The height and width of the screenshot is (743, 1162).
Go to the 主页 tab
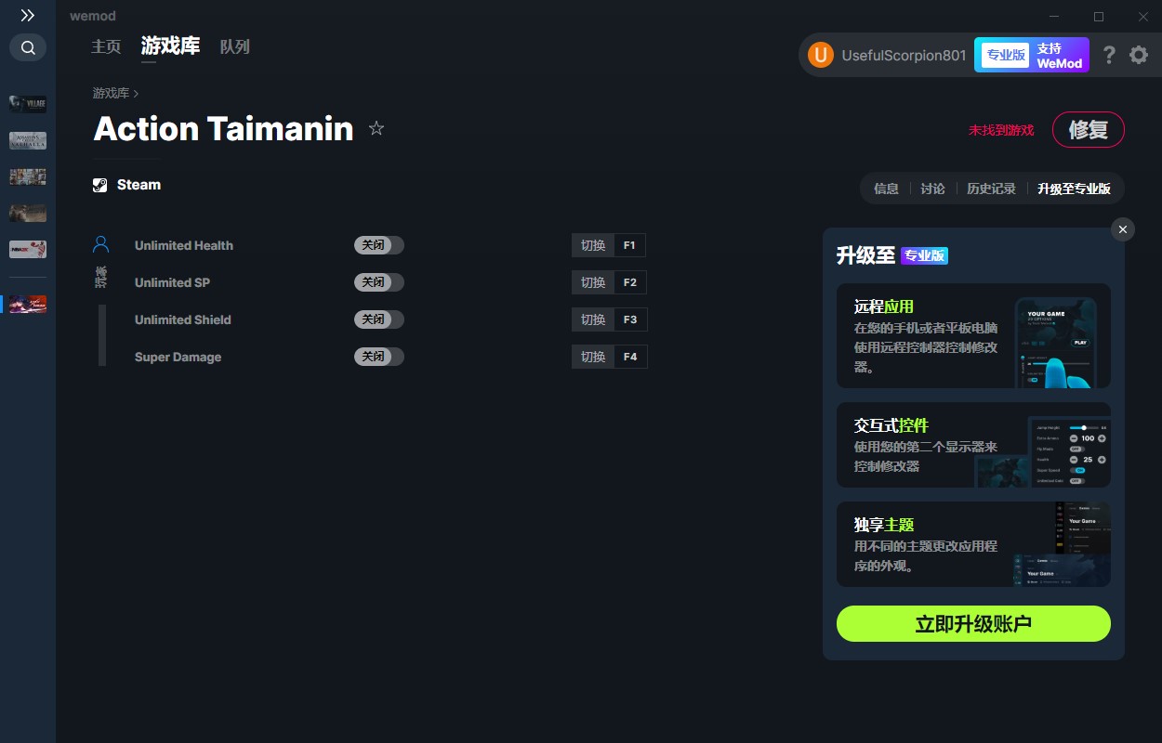tap(106, 46)
